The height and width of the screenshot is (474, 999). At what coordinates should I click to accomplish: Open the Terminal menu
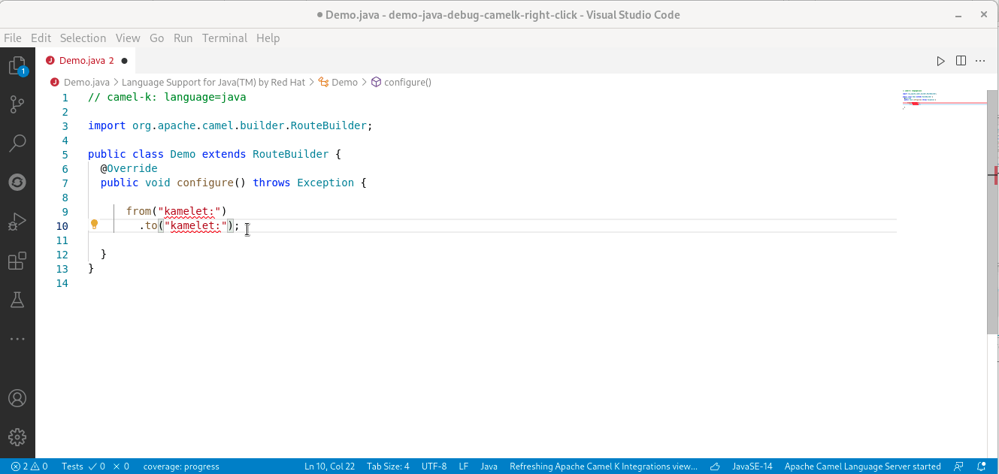pos(226,38)
